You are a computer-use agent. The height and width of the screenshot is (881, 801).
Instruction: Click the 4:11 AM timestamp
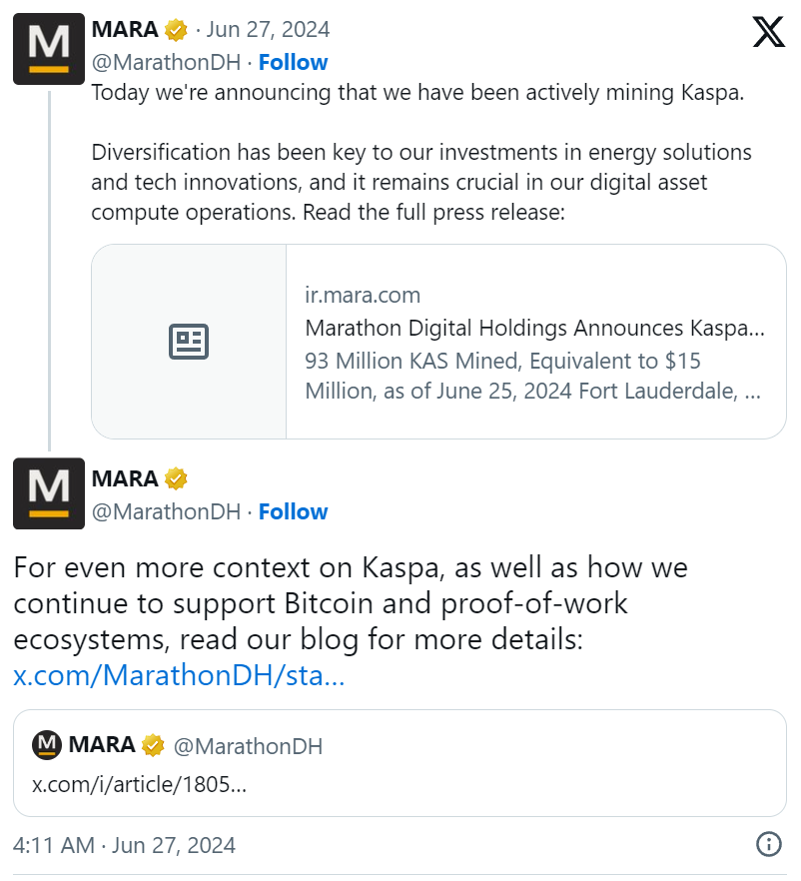pyautogui.click(x=54, y=845)
